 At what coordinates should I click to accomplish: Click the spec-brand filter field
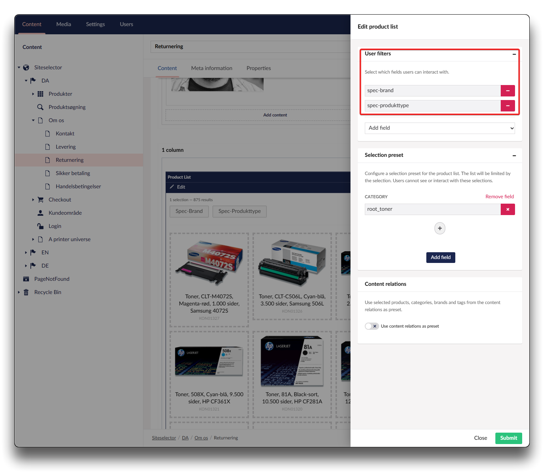(x=433, y=91)
